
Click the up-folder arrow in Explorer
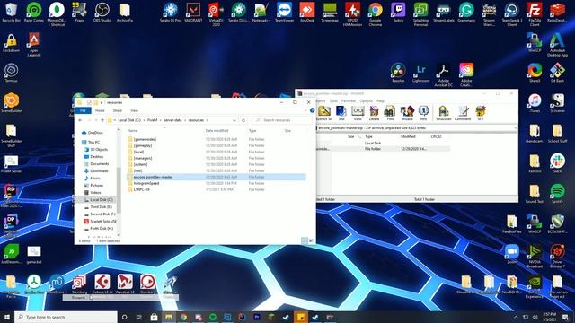pos(102,120)
